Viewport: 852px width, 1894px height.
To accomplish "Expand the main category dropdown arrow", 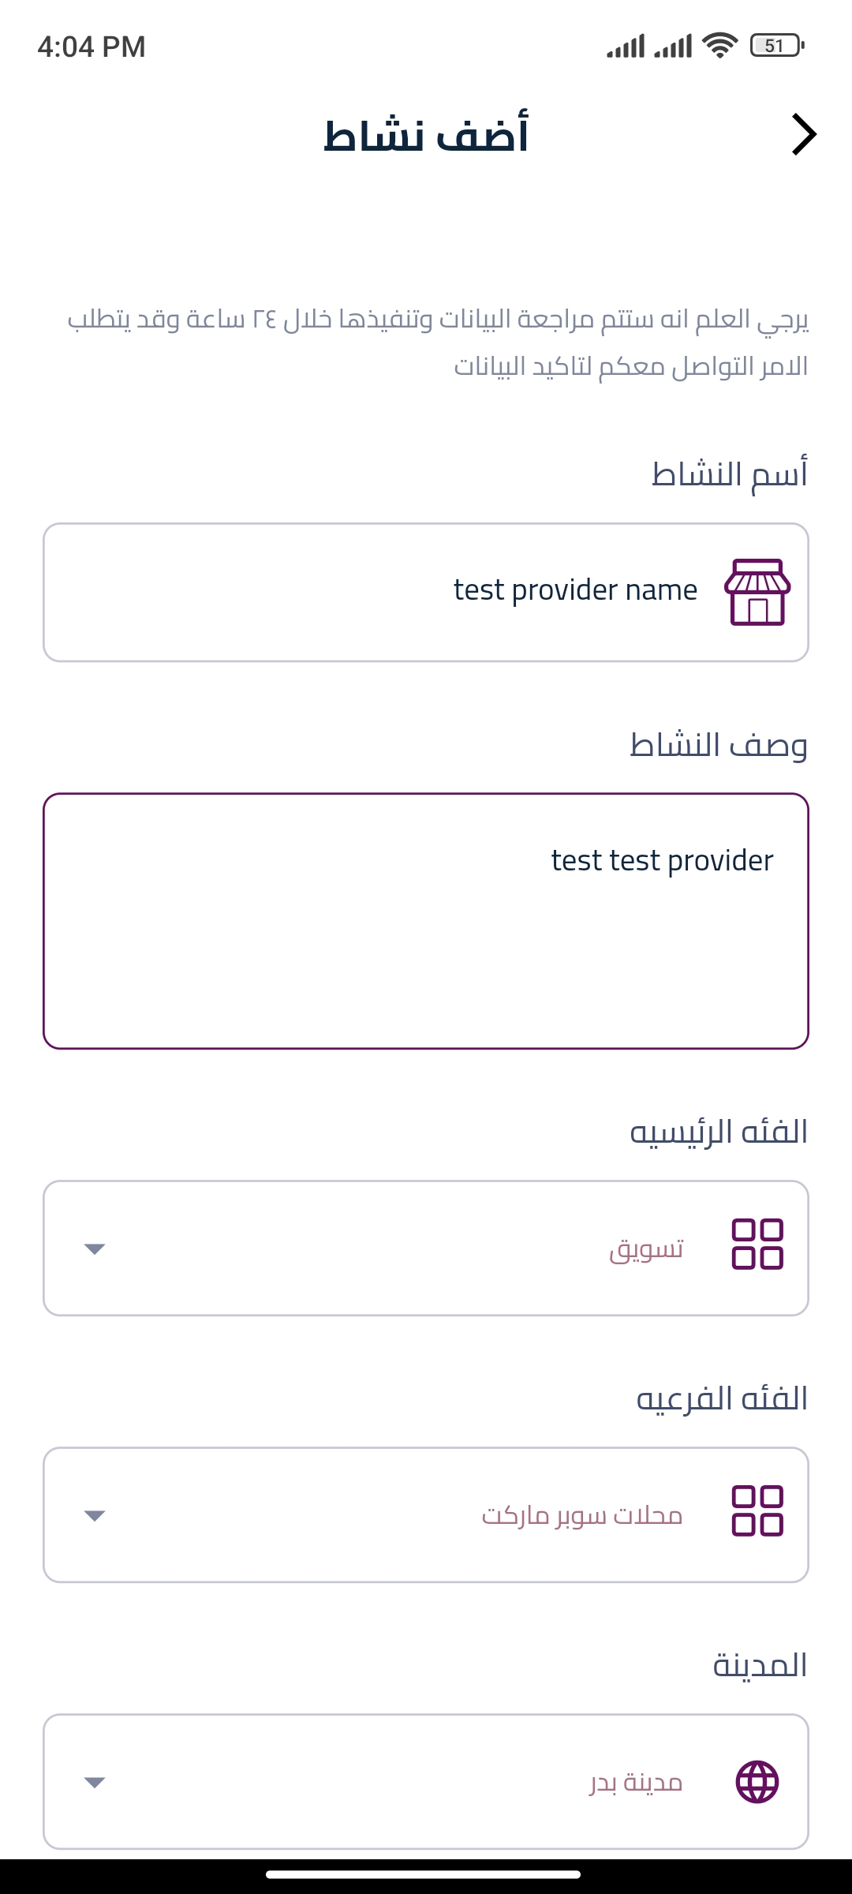I will pos(95,1248).
